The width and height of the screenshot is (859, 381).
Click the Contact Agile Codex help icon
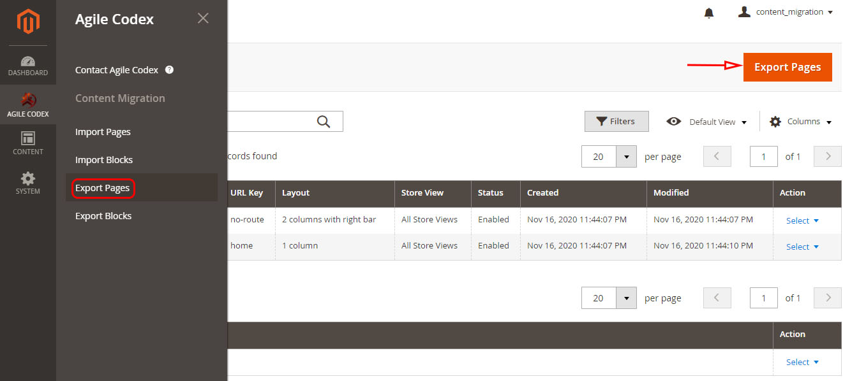coord(169,70)
